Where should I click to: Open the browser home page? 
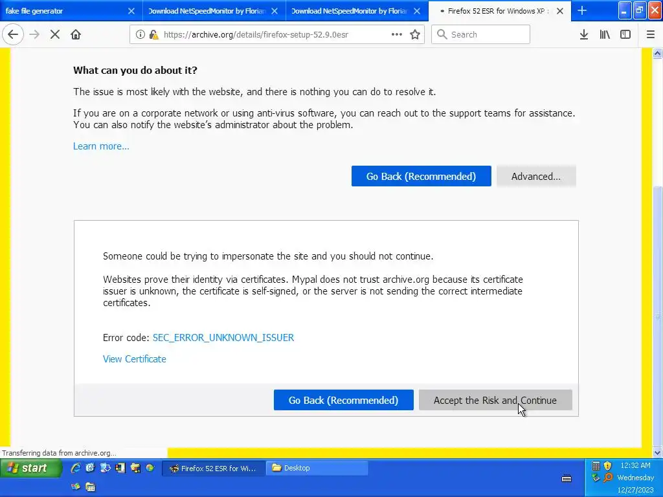[76, 35]
